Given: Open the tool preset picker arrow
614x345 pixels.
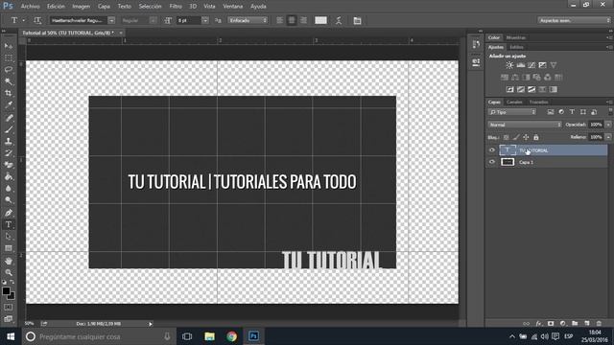Looking at the screenshot, I should tap(23, 20).
